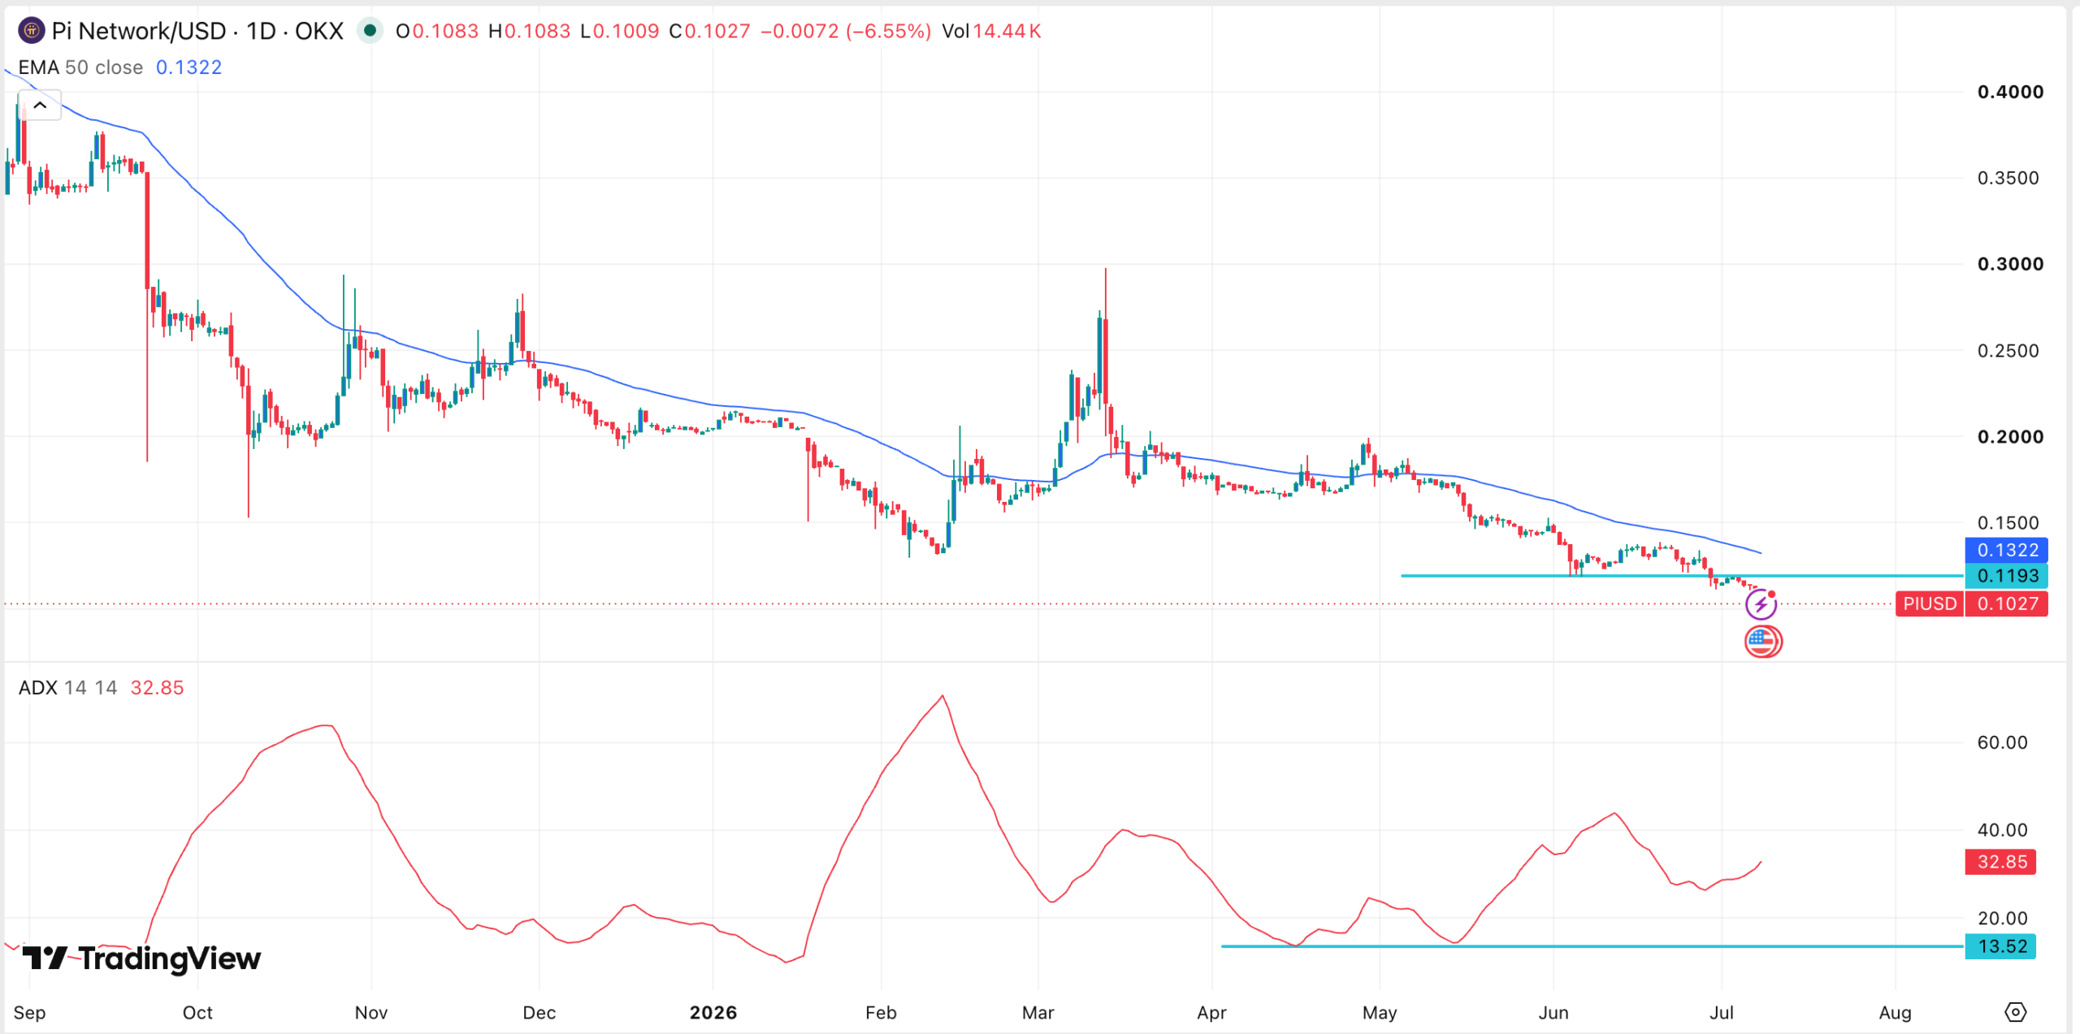2080x1034 pixels.
Task: Click the Jul date axis label
Action: 1721,1013
